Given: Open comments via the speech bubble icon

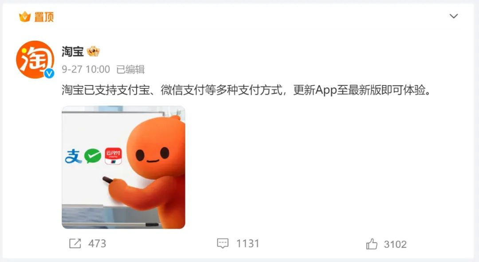Looking at the screenshot, I should pyautogui.click(x=223, y=243).
